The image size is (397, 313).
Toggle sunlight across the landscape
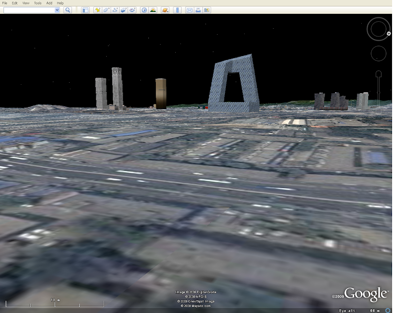(153, 10)
